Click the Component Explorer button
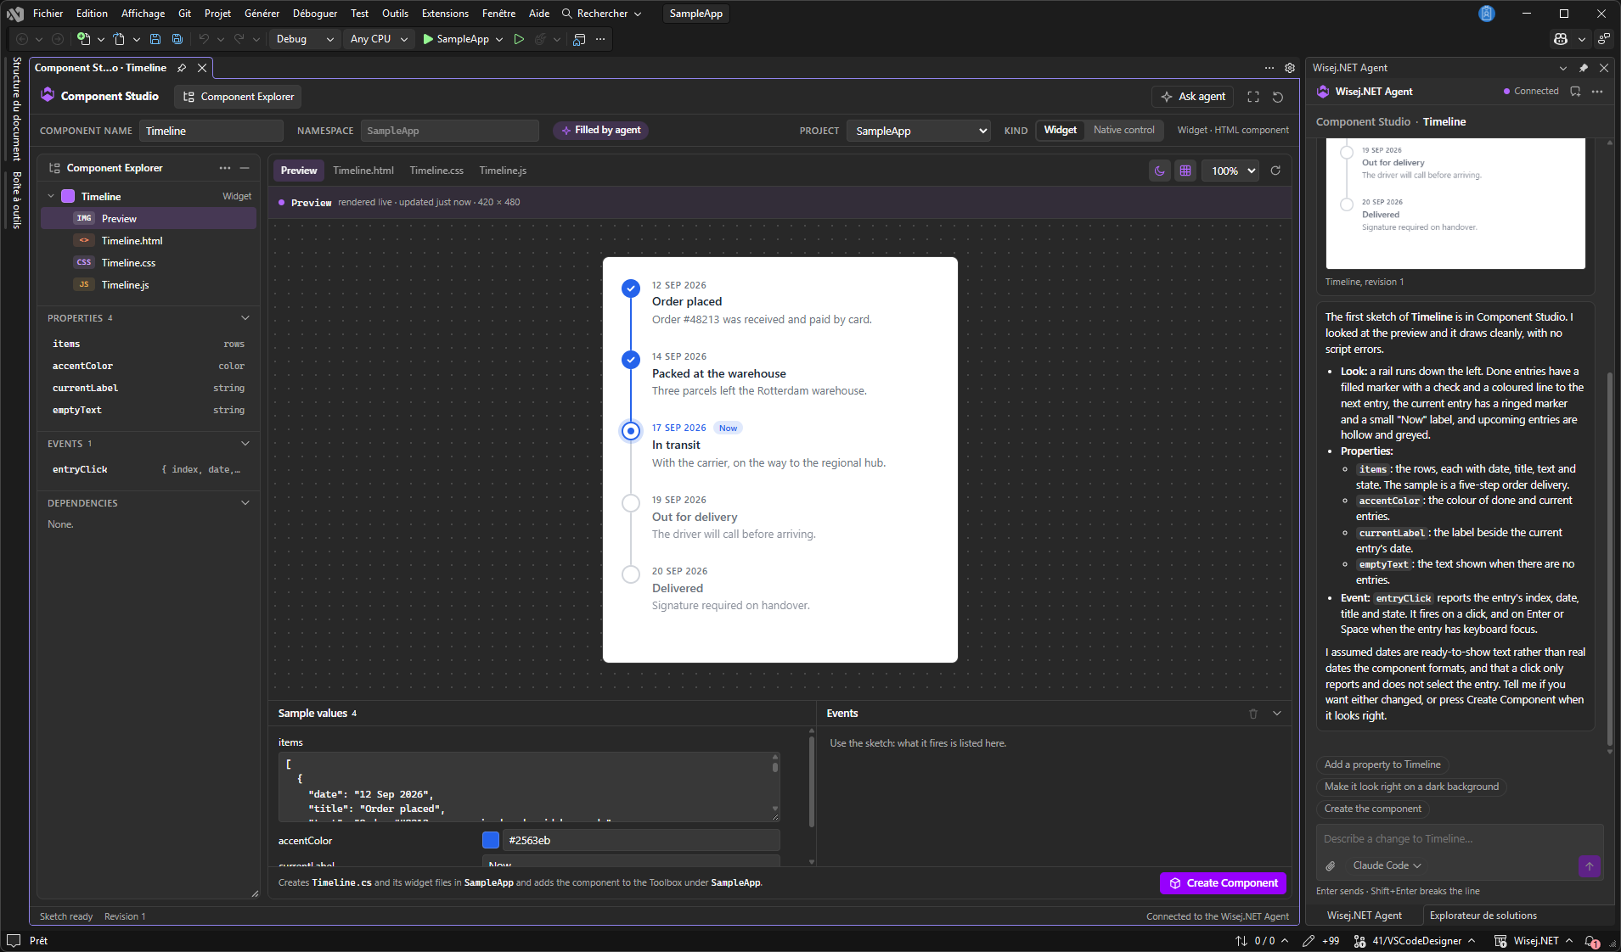Screen dimensions: 1621x952 click(239, 97)
